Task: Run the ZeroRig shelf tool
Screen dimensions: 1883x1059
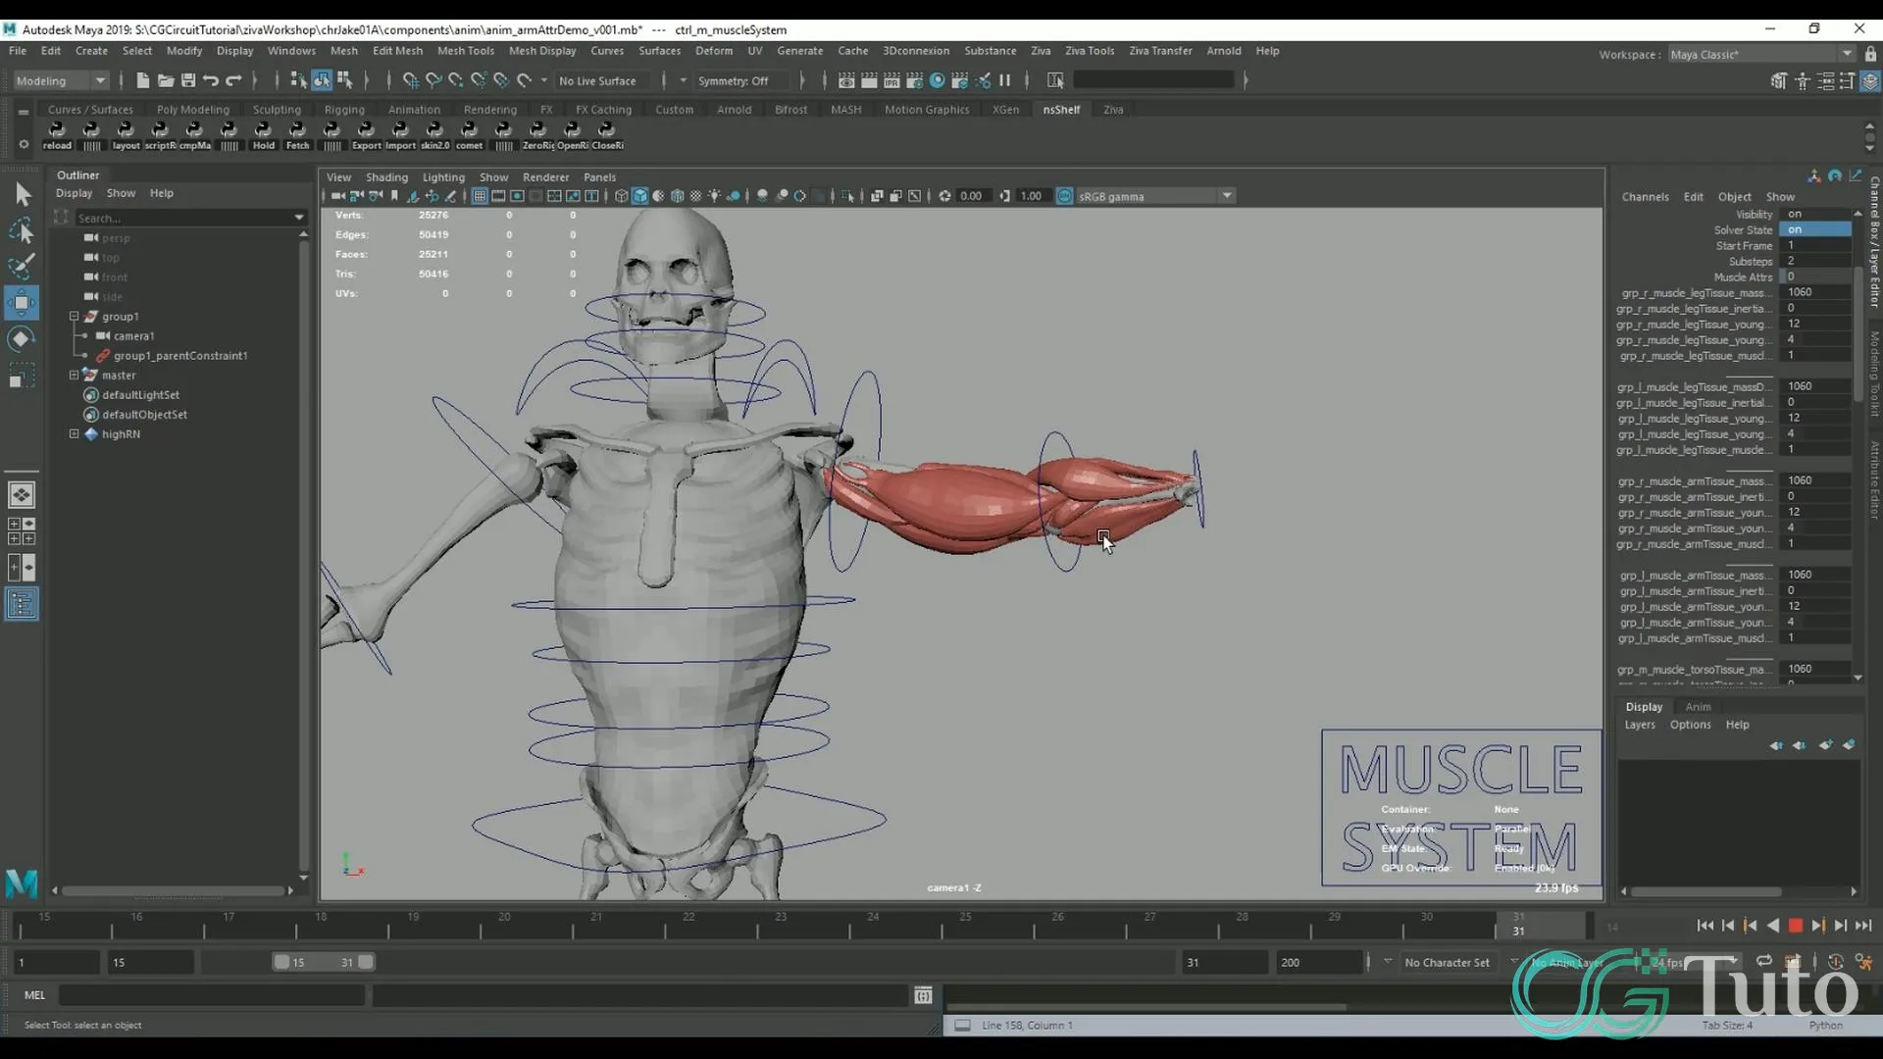Action: [x=537, y=134]
